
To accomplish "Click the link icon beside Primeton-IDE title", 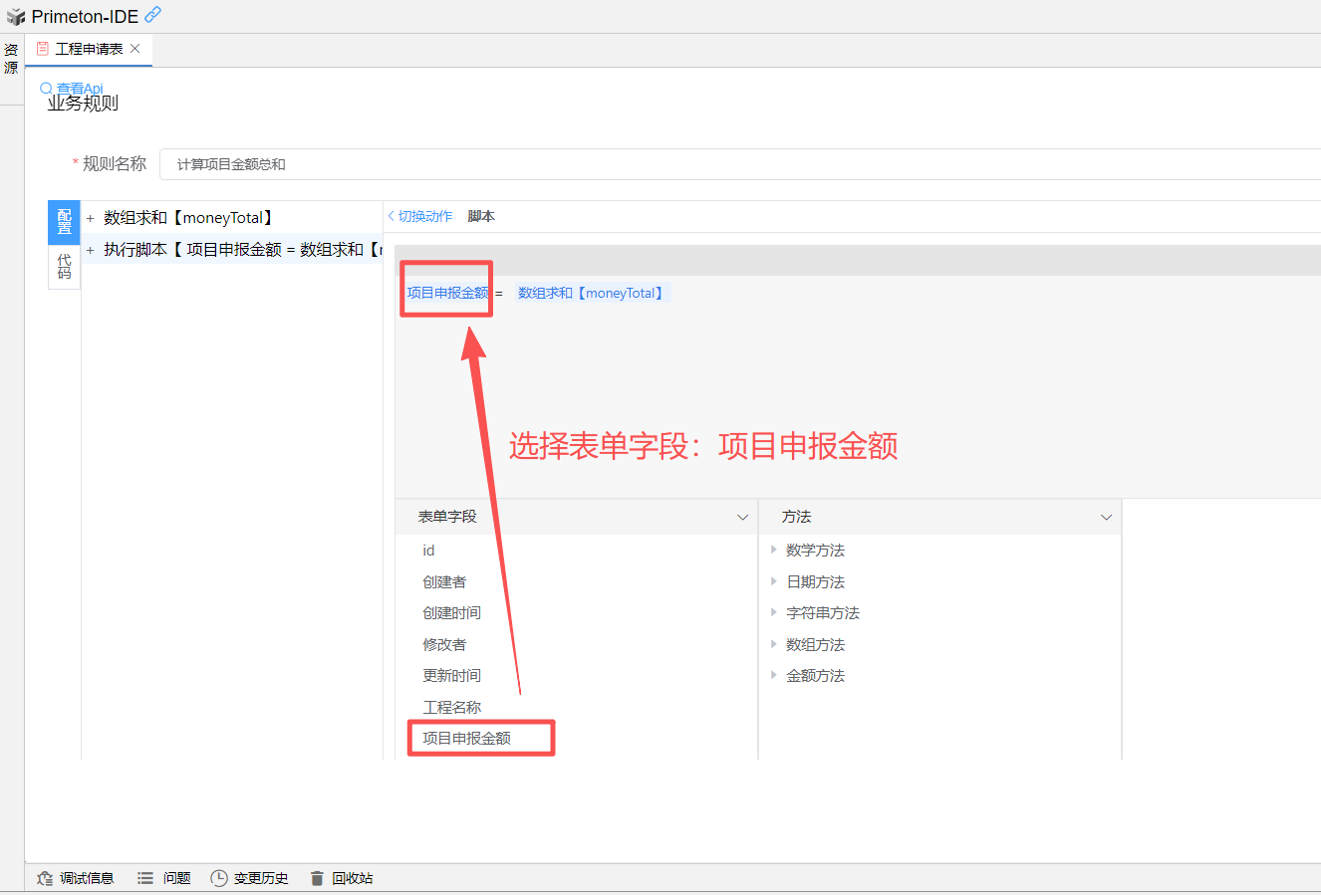I will [x=152, y=15].
